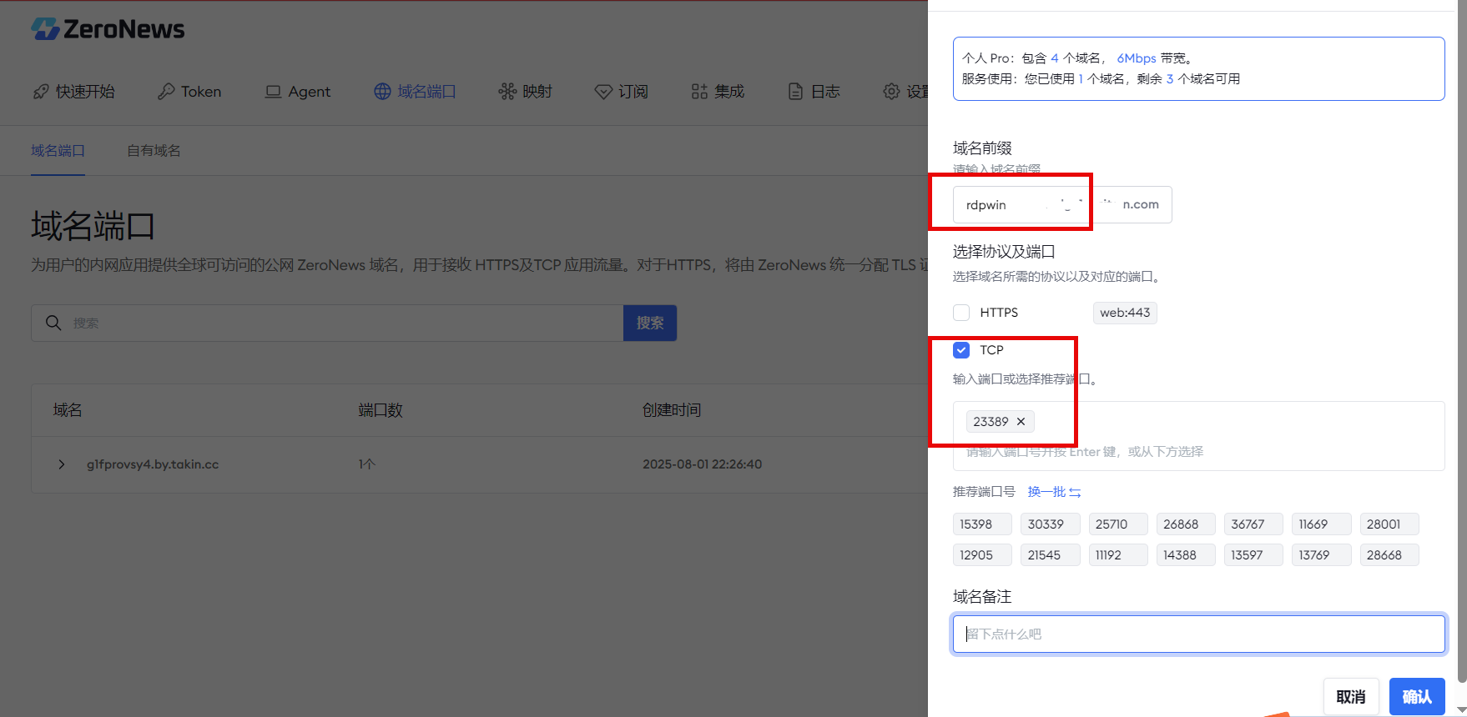Click the globe icon beside 域名端口
This screenshot has height=717, width=1467.
click(x=382, y=92)
